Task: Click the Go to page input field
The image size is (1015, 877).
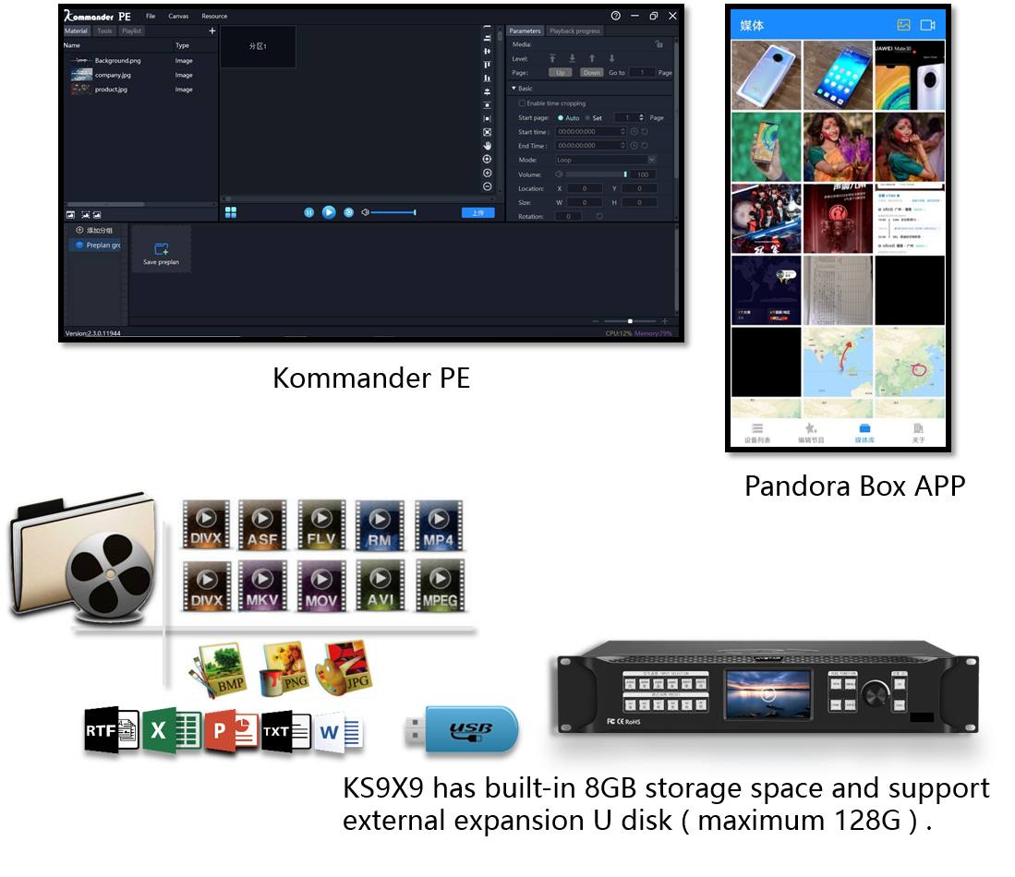Action: pyautogui.click(x=642, y=73)
